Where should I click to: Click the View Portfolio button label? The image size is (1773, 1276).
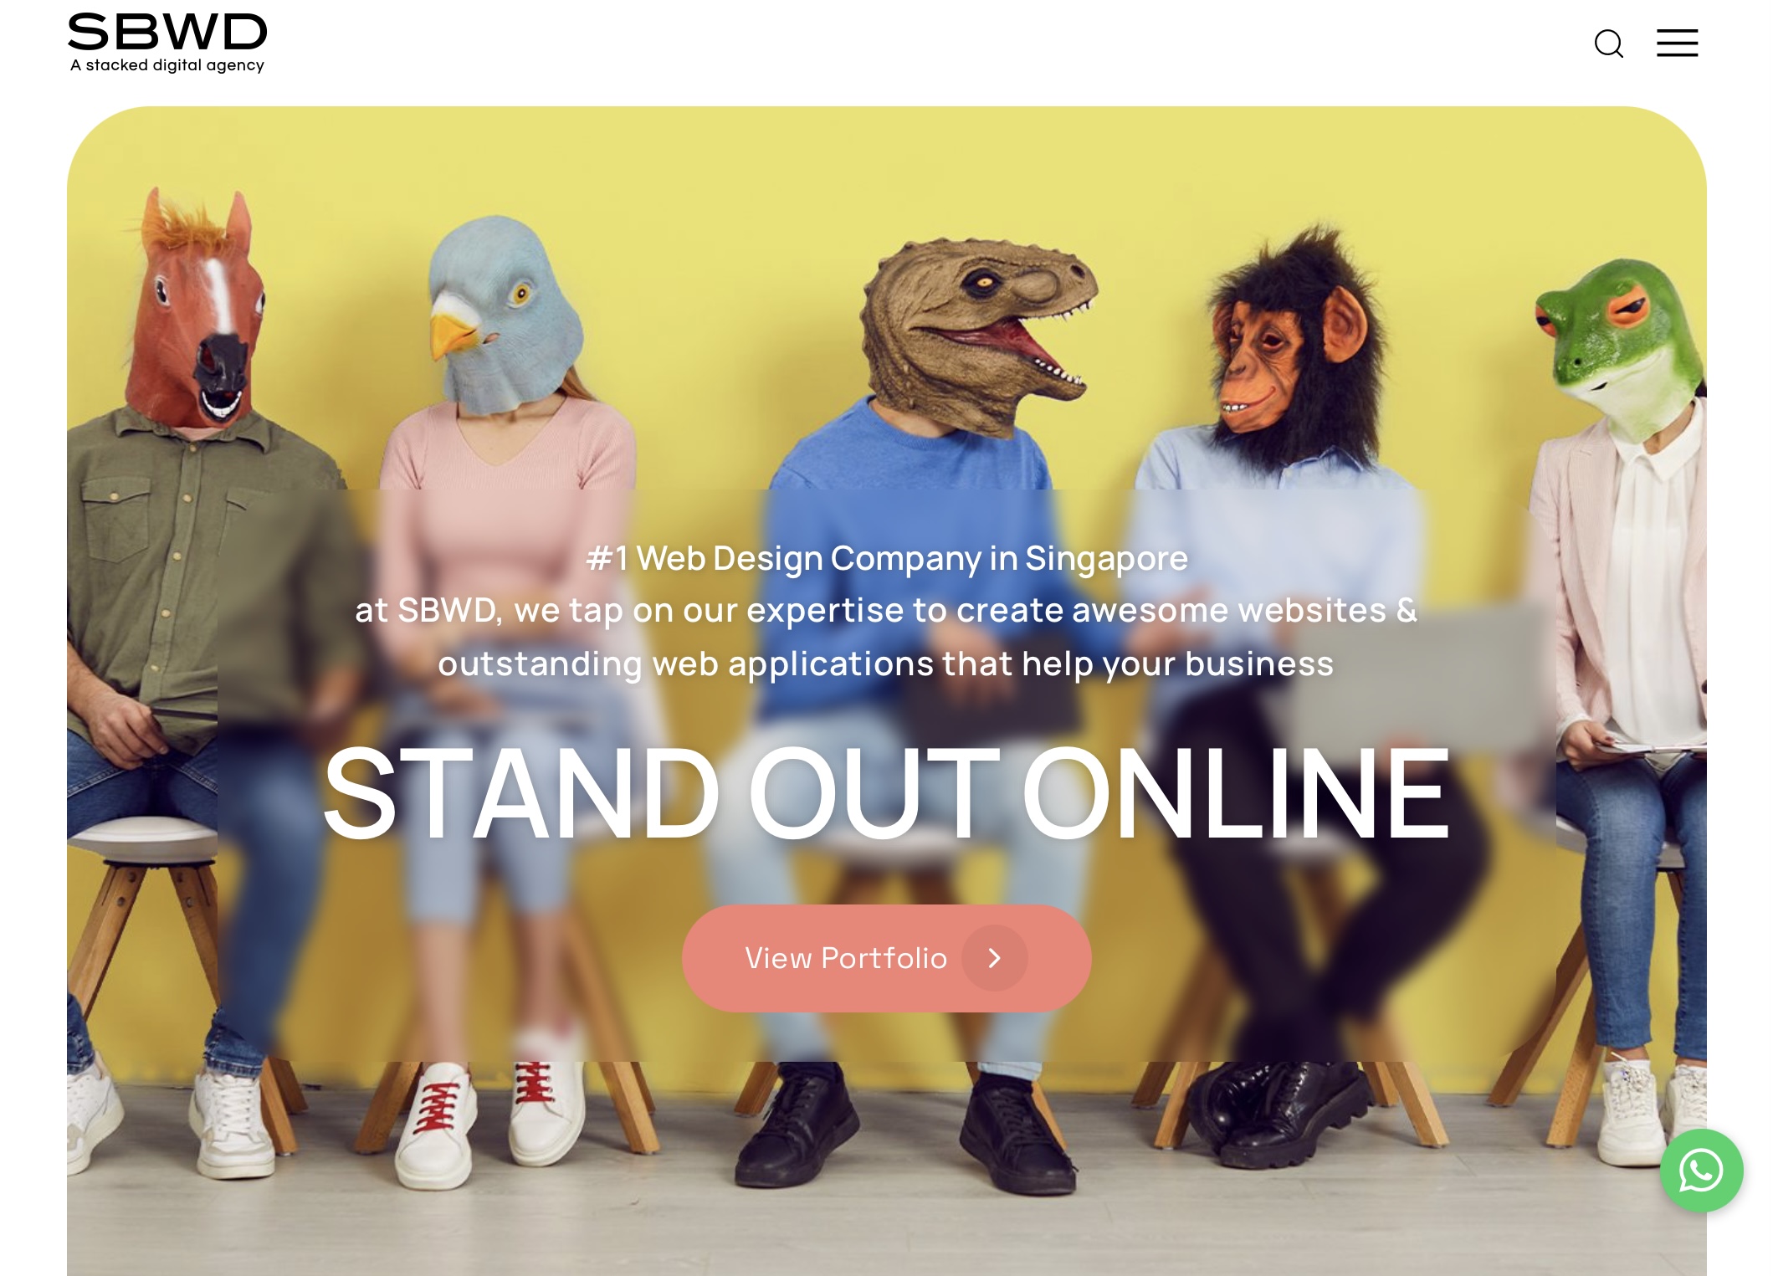846,958
